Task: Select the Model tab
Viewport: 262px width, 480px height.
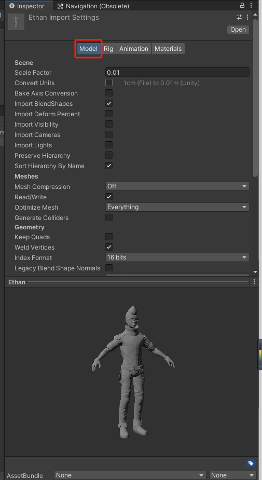Action: (88, 49)
